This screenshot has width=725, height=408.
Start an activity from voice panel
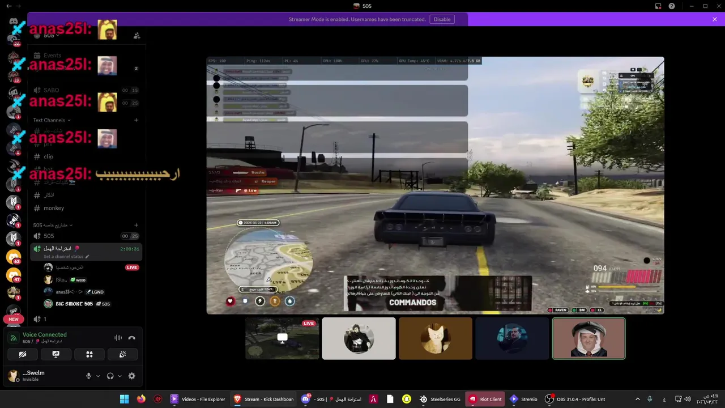[89, 354]
